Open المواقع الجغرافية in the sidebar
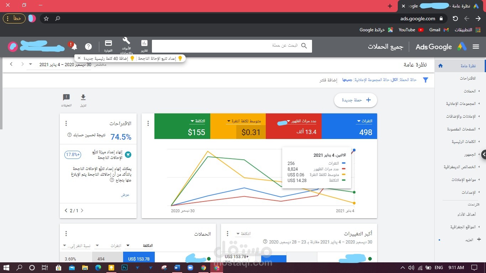 [463, 227]
